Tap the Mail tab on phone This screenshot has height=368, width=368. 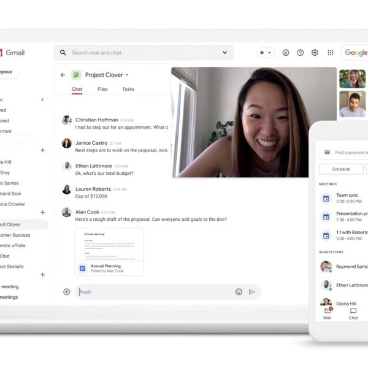point(328,313)
